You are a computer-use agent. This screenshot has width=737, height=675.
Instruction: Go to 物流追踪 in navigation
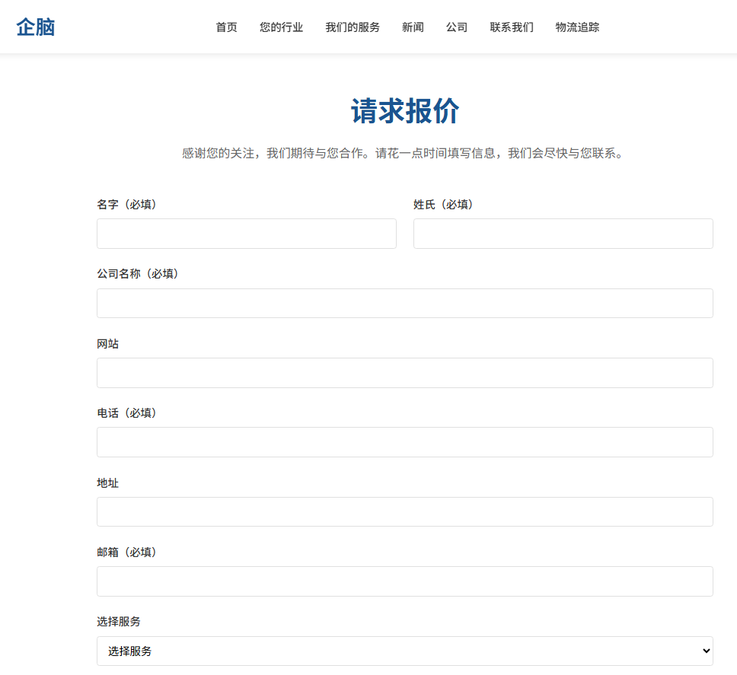pyautogui.click(x=577, y=27)
